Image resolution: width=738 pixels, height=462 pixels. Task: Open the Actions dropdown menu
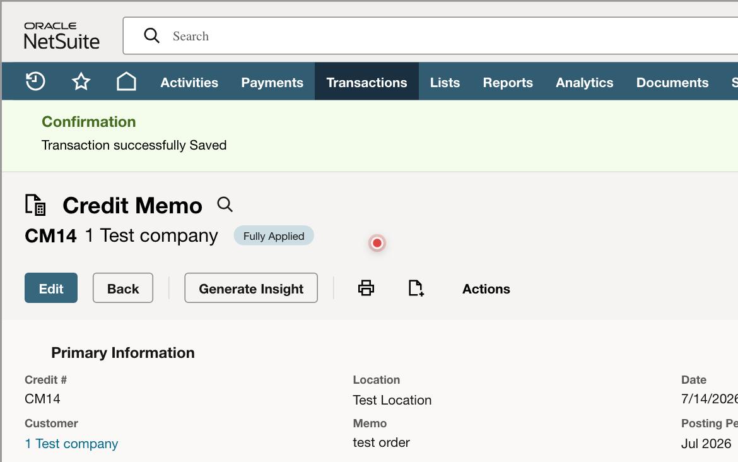[x=486, y=288]
